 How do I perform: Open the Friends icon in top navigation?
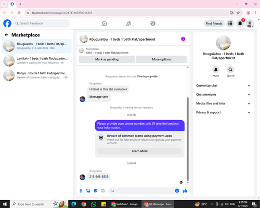(x=128, y=23)
